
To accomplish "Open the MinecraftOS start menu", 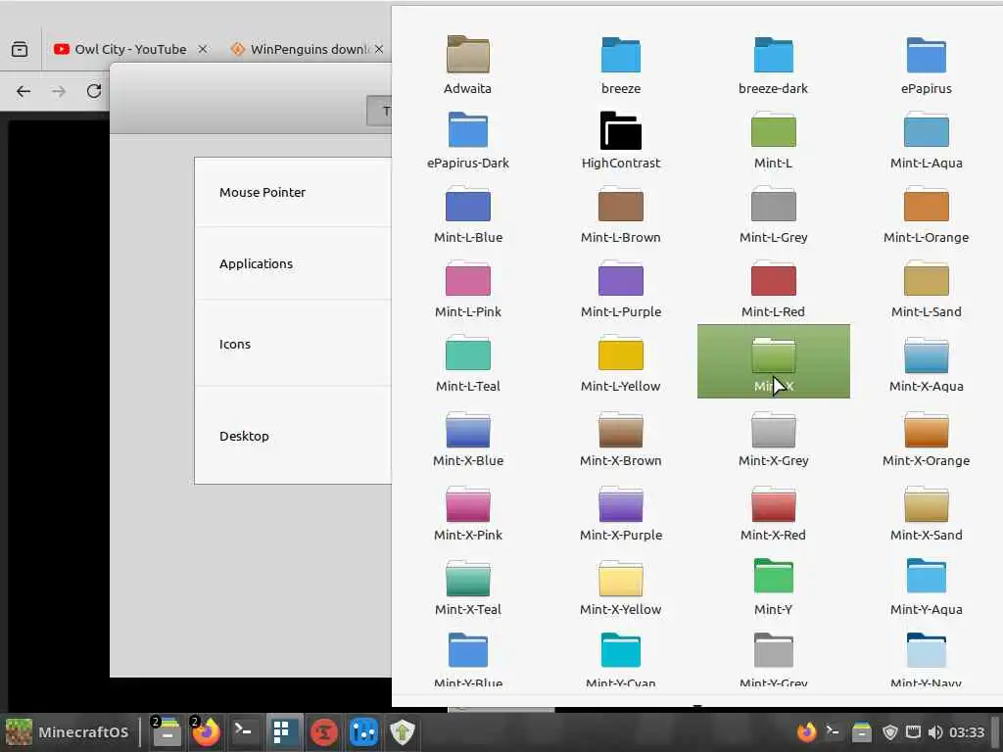I will pos(68,732).
